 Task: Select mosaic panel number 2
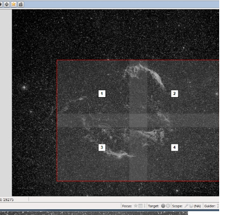tap(175, 94)
